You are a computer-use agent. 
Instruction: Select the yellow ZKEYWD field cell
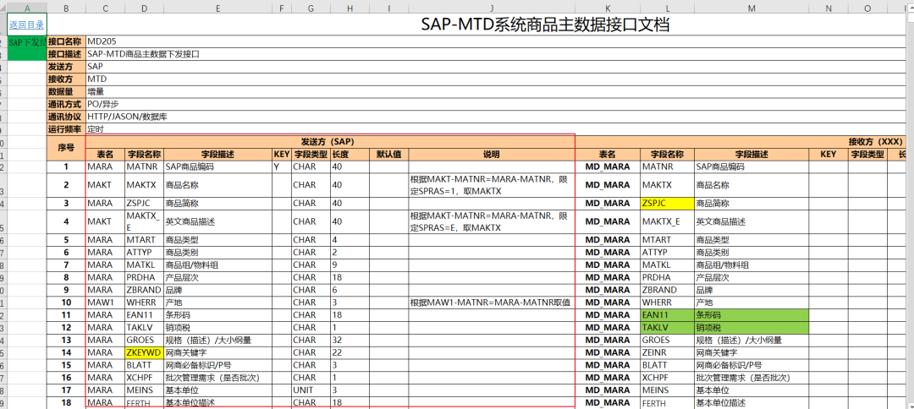click(144, 352)
